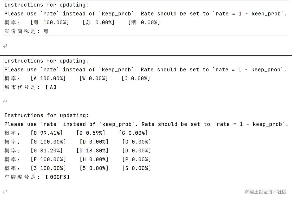Select the [S 0.00%] probability entry

pos(136,168)
